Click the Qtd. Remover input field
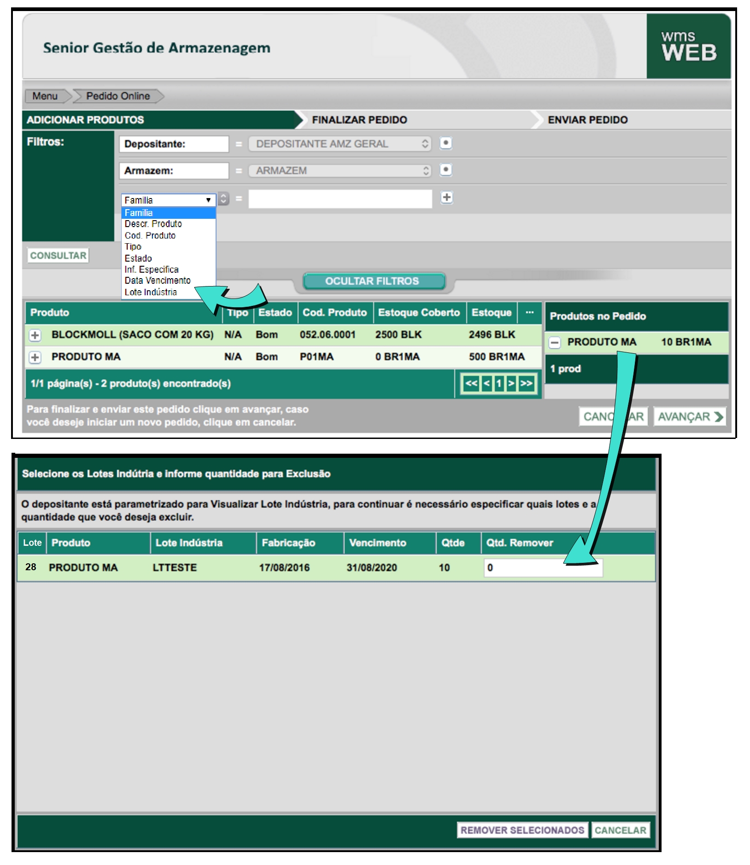This screenshot has height=865, width=750. click(543, 567)
